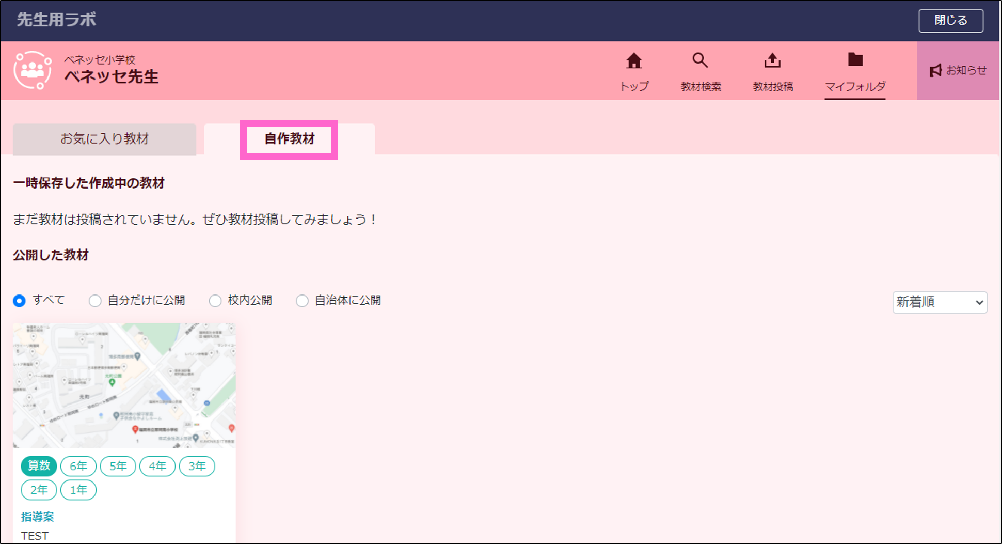Enable the 自治体に公開 filter
The height and width of the screenshot is (544, 1002).
pyautogui.click(x=302, y=300)
